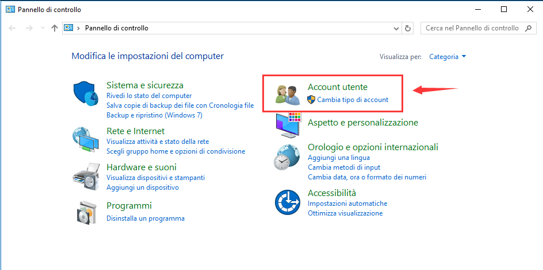Open Backup e ripristino (Windows 7)
Image resolution: width=543 pixels, height=270 pixels.
click(155, 115)
